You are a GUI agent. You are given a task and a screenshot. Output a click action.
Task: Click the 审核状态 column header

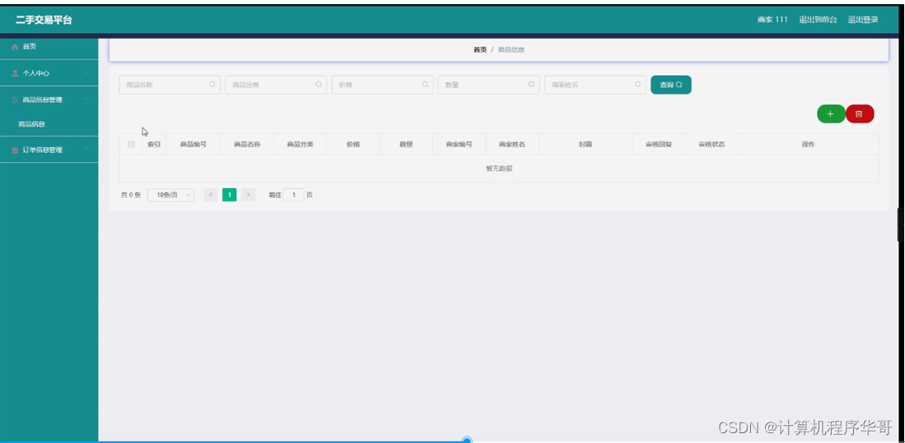(711, 144)
